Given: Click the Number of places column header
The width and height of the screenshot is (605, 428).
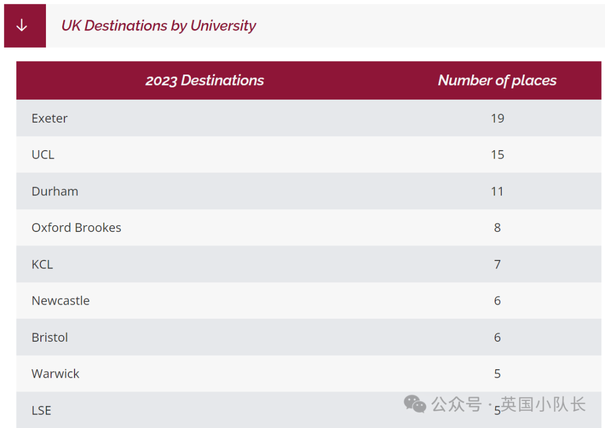Looking at the screenshot, I should tap(497, 81).
